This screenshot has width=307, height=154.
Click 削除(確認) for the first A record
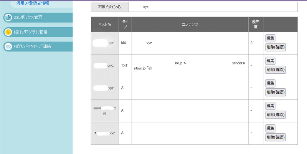pos(276,92)
